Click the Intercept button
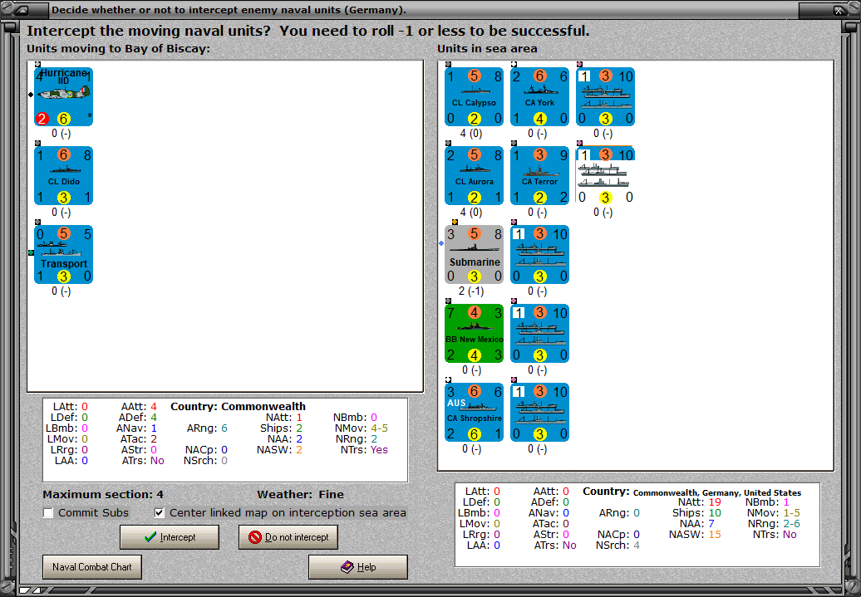This screenshot has width=861, height=597. [170, 537]
